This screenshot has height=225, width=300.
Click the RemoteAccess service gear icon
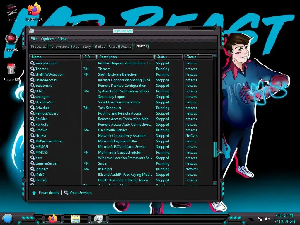32,113
